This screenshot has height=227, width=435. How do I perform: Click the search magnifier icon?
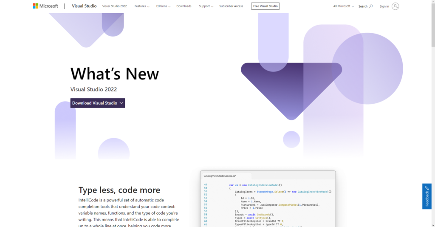click(371, 6)
